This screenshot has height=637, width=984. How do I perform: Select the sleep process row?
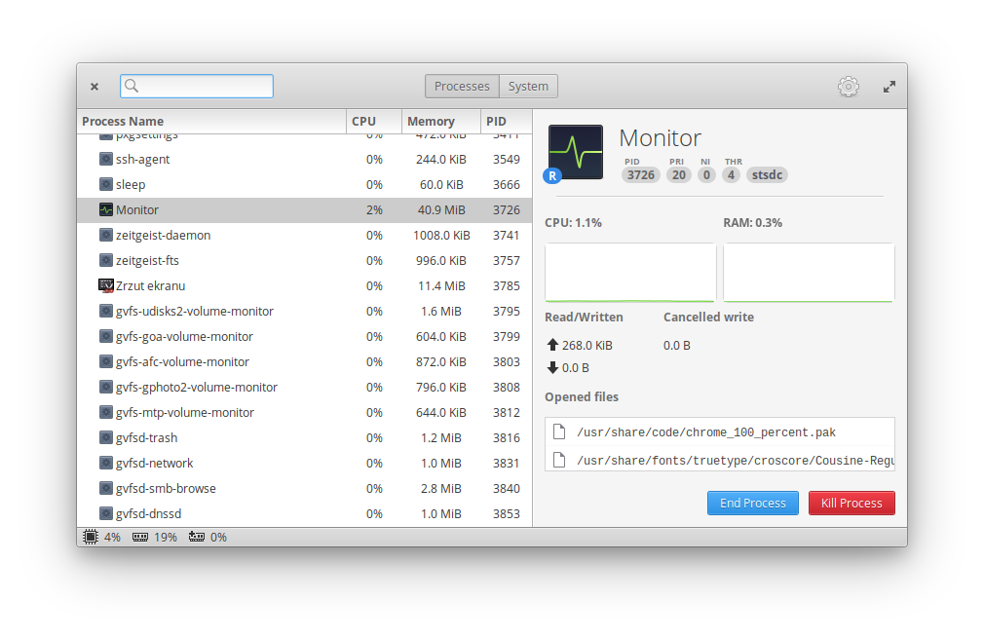click(x=304, y=184)
